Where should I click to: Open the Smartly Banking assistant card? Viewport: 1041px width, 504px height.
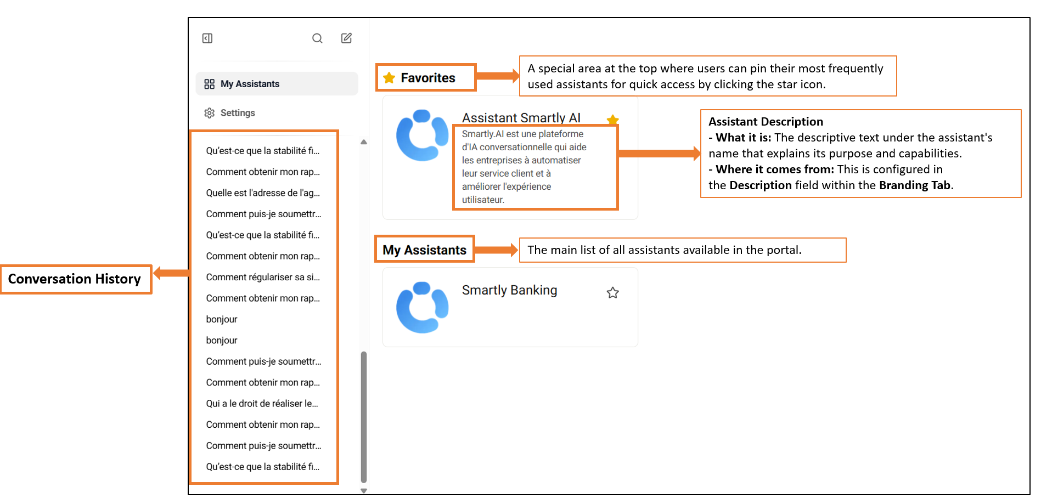[x=510, y=307]
